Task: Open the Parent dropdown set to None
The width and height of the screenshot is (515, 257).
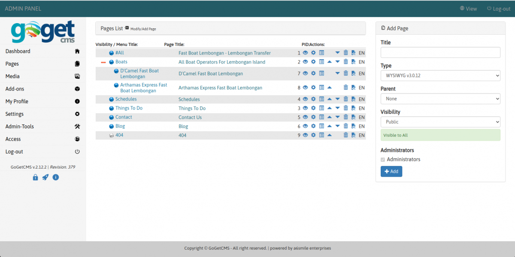Action: [440, 99]
